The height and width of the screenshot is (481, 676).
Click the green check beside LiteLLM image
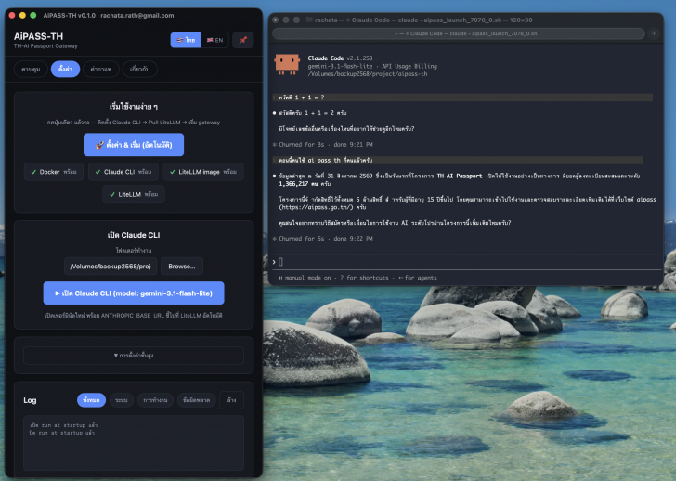tap(173, 172)
